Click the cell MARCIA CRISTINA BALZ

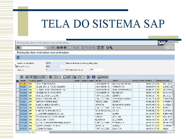point(55,102)
